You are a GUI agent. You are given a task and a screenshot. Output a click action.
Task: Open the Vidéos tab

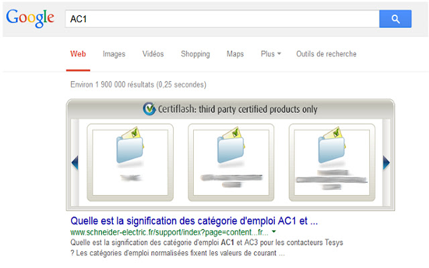pos(153,54)
